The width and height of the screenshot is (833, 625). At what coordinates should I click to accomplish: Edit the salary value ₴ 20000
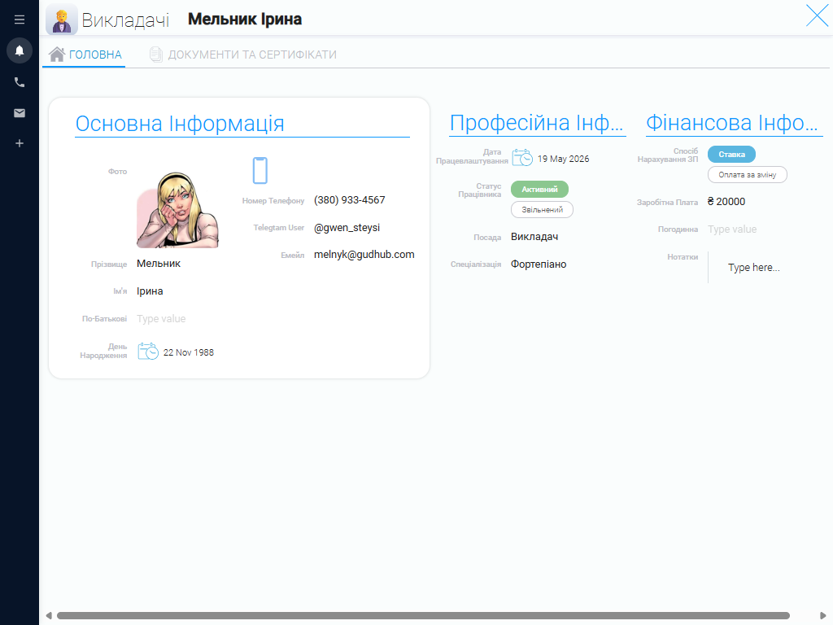coord(726,202)
